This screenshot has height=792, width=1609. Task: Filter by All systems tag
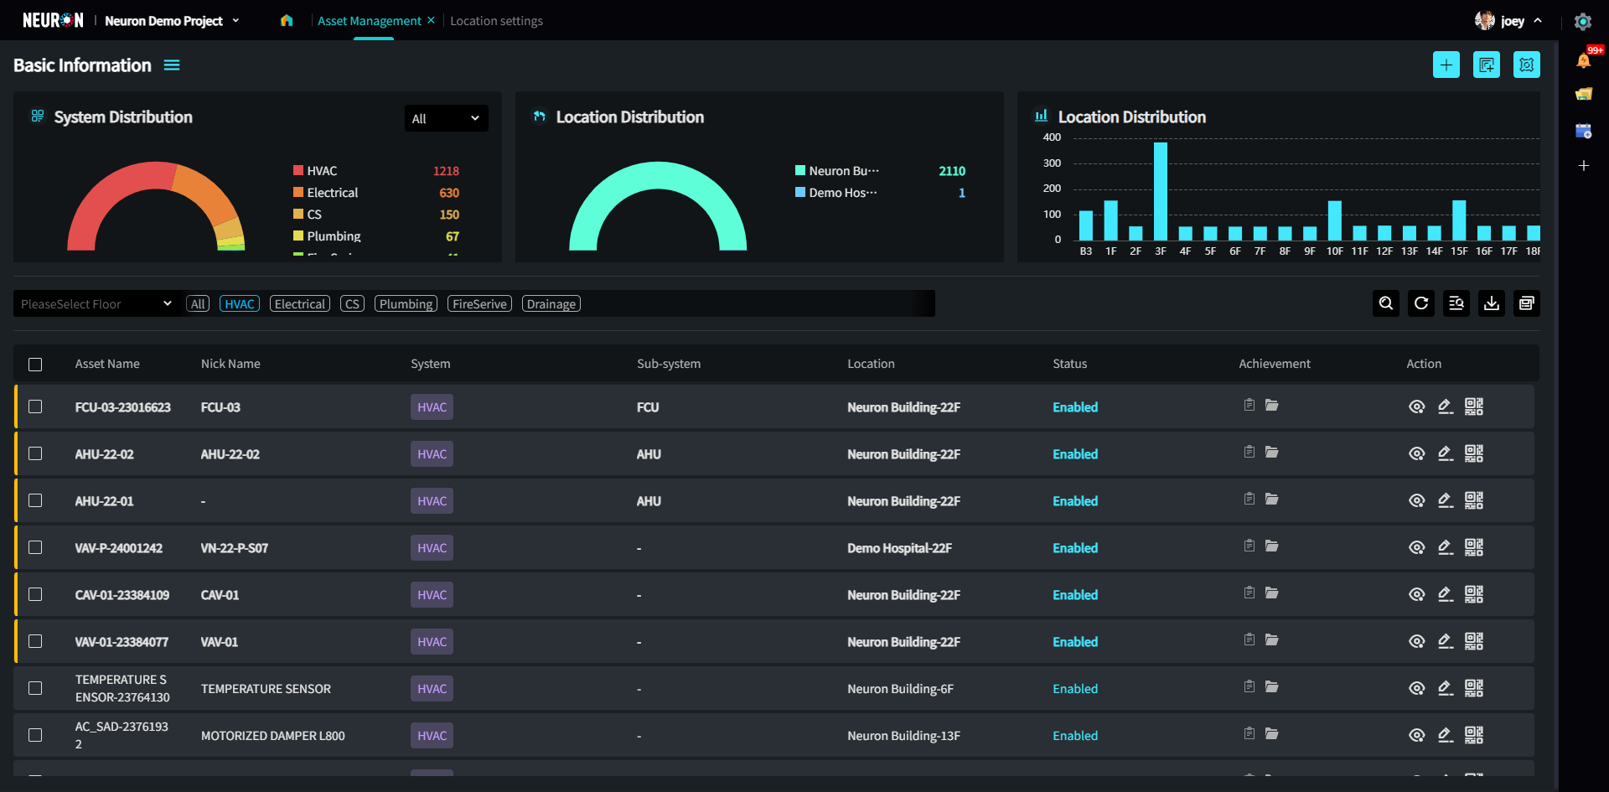(x=198, y=303)
